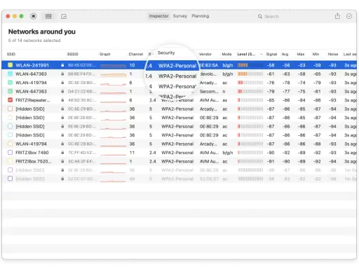
Task: Uncheck WLAN-647363 on channel 1 devolo
Action: tap(10, 74)
